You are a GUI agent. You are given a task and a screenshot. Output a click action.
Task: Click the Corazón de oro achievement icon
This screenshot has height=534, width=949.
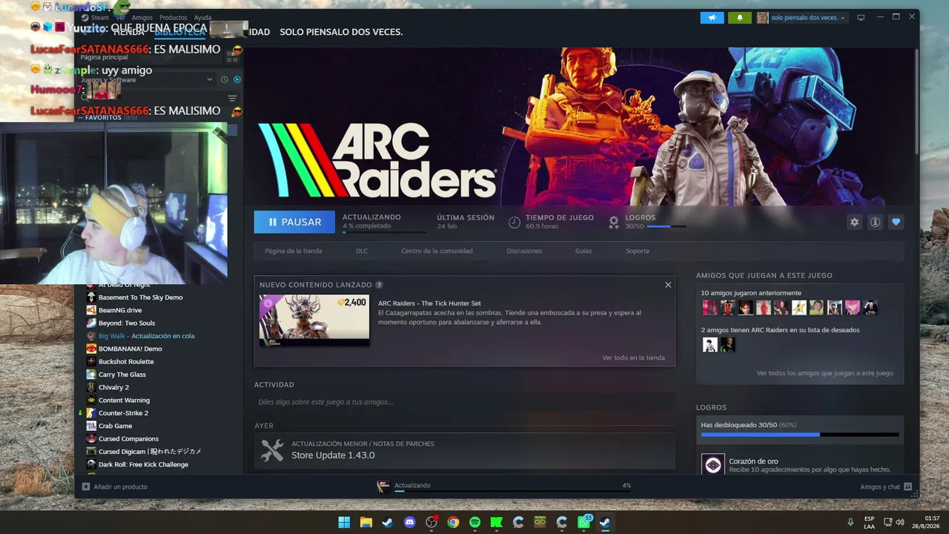712,465
